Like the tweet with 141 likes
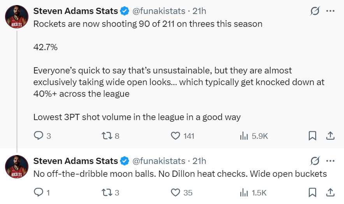 point(176,136)
